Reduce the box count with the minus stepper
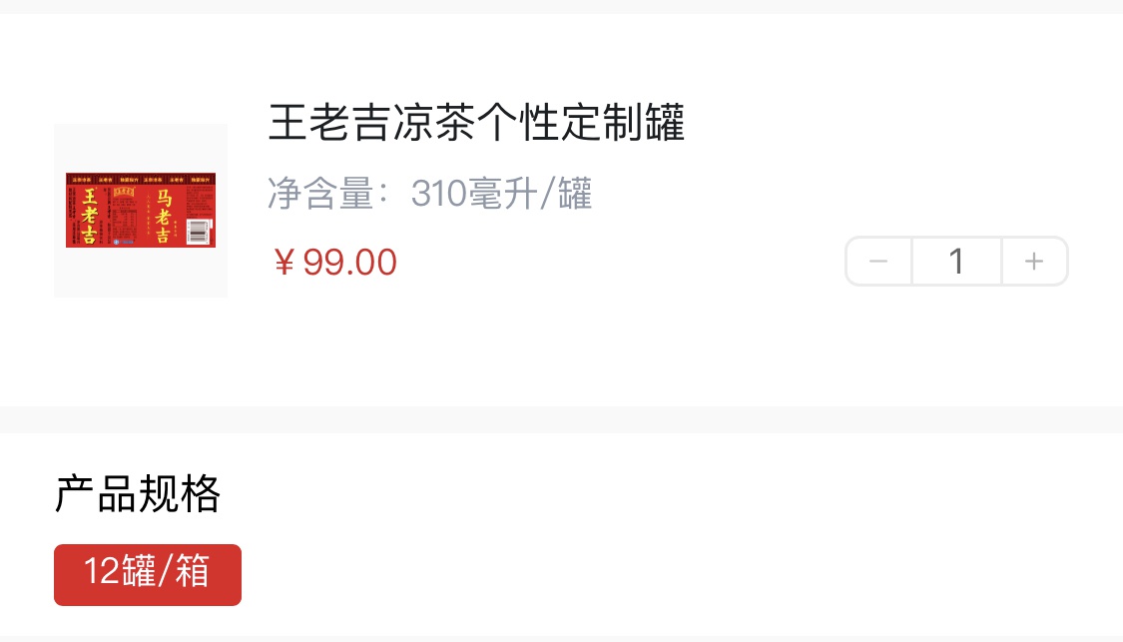The width and height of the screenshot is (1123, 642). pyautogui.click(x=878, y=262)
